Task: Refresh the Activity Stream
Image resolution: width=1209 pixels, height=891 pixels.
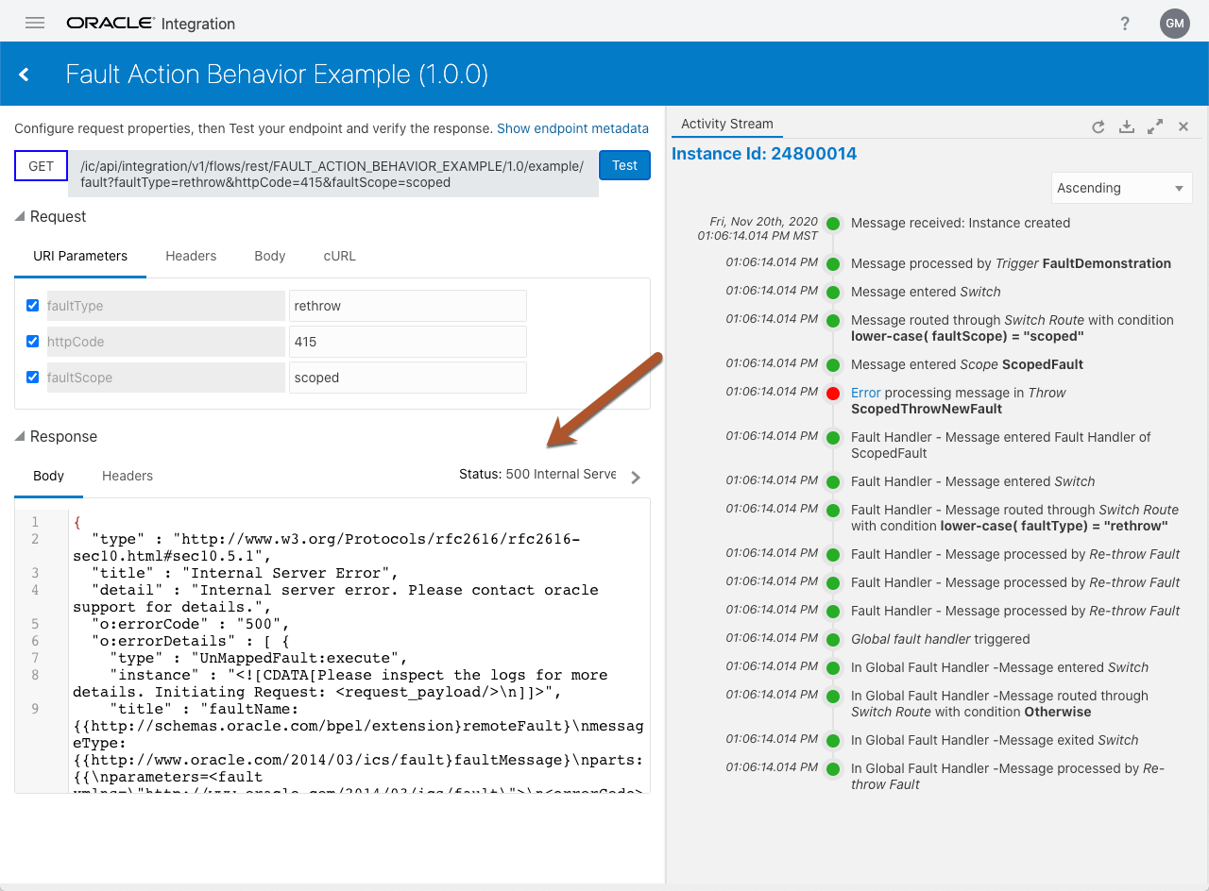Action: click(1098, 126)
